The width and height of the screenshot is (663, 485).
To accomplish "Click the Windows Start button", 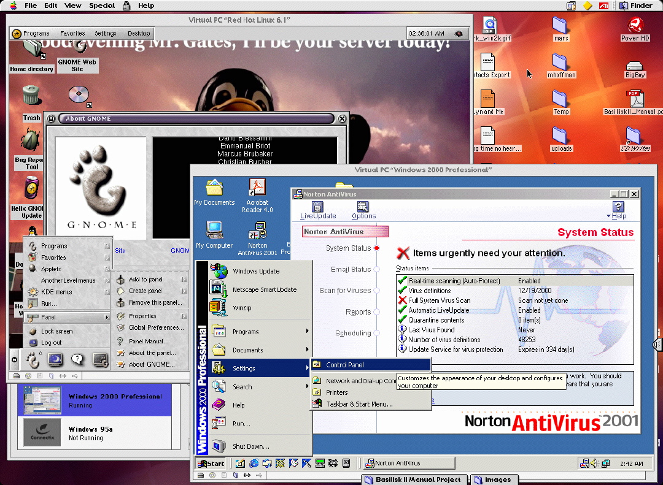I will [x=211, y=464].
